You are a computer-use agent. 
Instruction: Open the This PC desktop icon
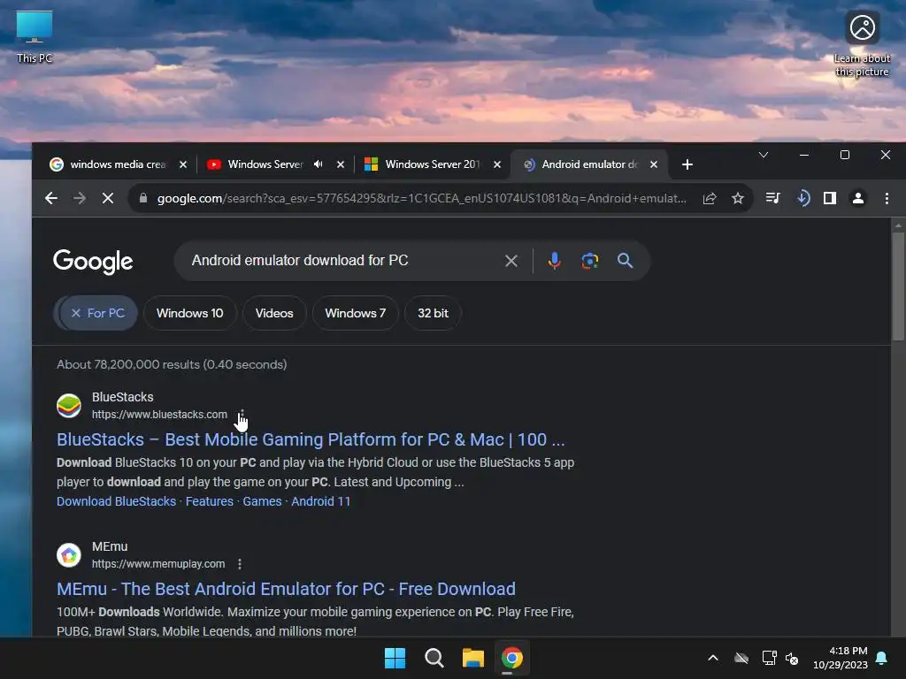(35, 37)
